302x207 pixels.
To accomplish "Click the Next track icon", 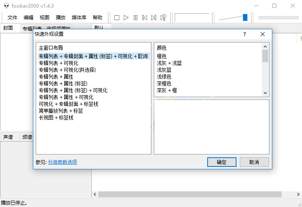I will pos(154,18).
